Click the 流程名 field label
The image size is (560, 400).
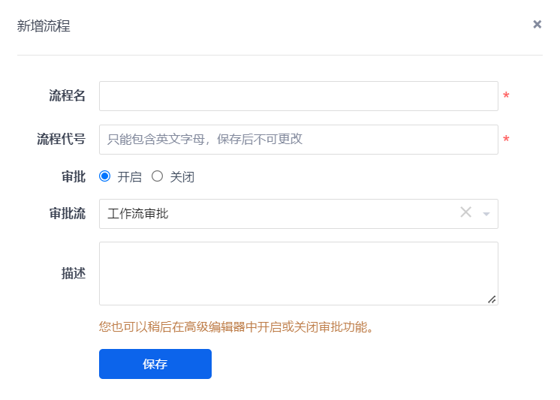(x=67, y=96)
